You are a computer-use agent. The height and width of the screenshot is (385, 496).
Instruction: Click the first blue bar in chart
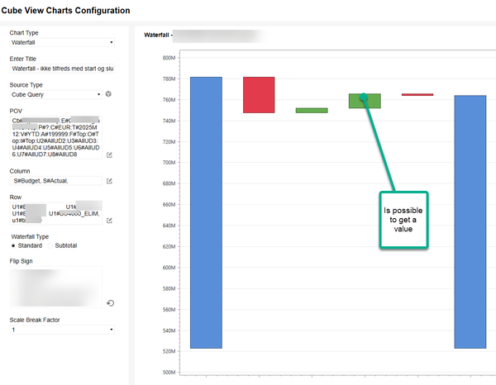[x=206, y=212]
